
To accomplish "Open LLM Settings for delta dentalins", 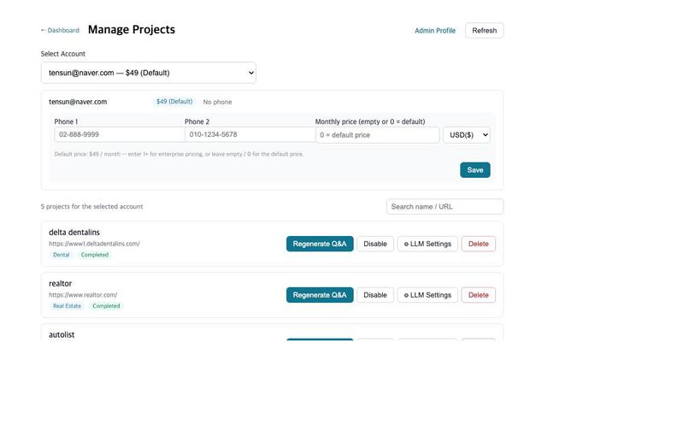I will point(427,244).
